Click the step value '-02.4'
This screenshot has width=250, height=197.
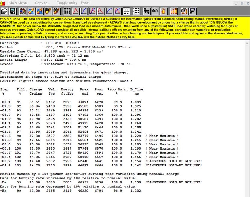tap(5, 132)
